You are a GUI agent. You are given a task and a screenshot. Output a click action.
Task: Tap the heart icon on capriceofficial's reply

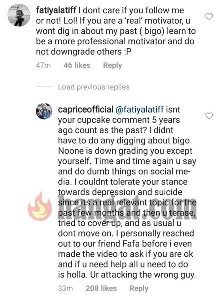(209, 116)
